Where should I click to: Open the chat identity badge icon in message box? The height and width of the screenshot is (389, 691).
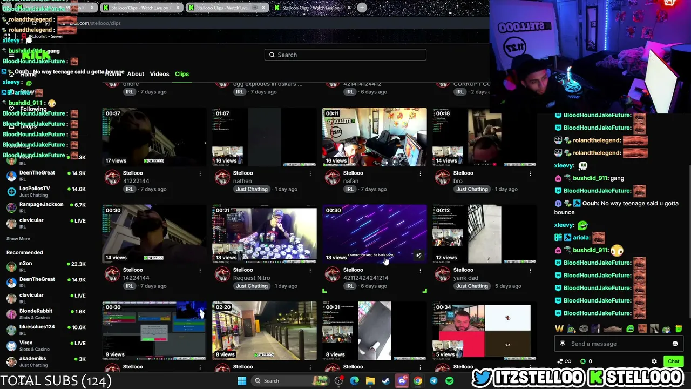click(x=563, y=344)
